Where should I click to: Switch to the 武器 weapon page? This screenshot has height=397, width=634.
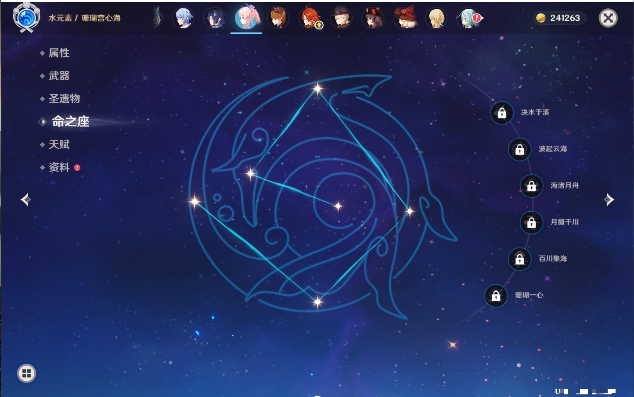click(59, 76)
